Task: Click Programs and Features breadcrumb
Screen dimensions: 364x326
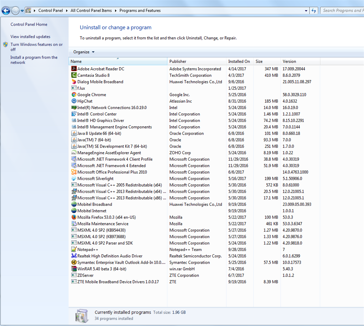Action: coord(140,10)
